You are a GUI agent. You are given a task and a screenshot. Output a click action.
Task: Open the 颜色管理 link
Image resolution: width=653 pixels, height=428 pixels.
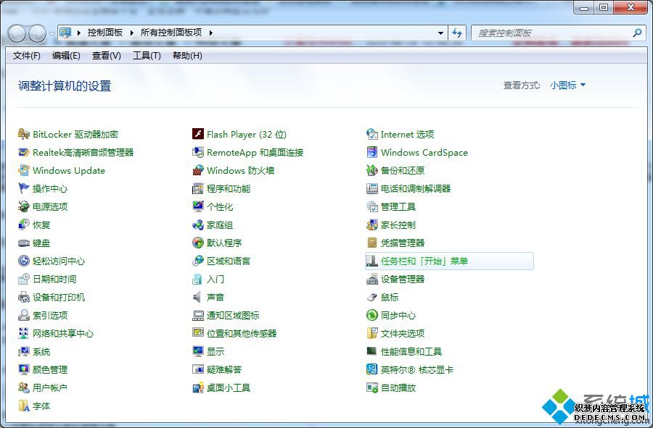[x=50, y=369]
